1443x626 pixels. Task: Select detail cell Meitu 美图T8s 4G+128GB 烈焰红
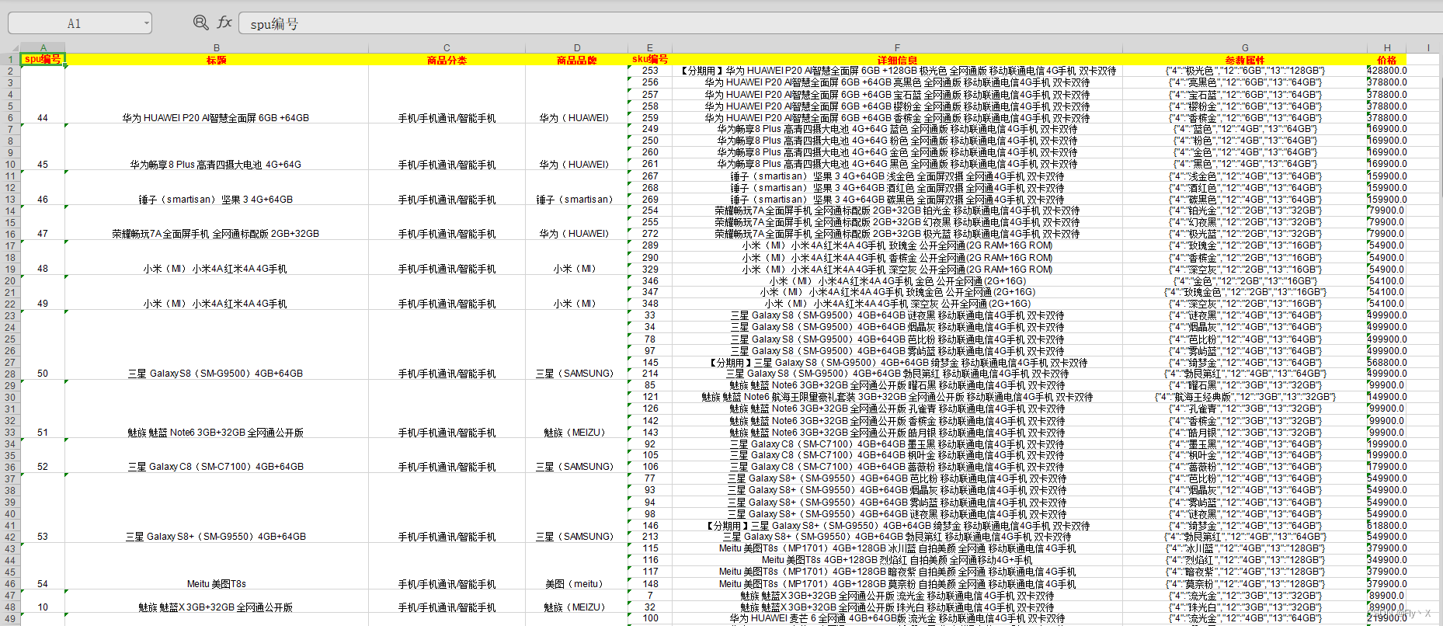[897, 560]
